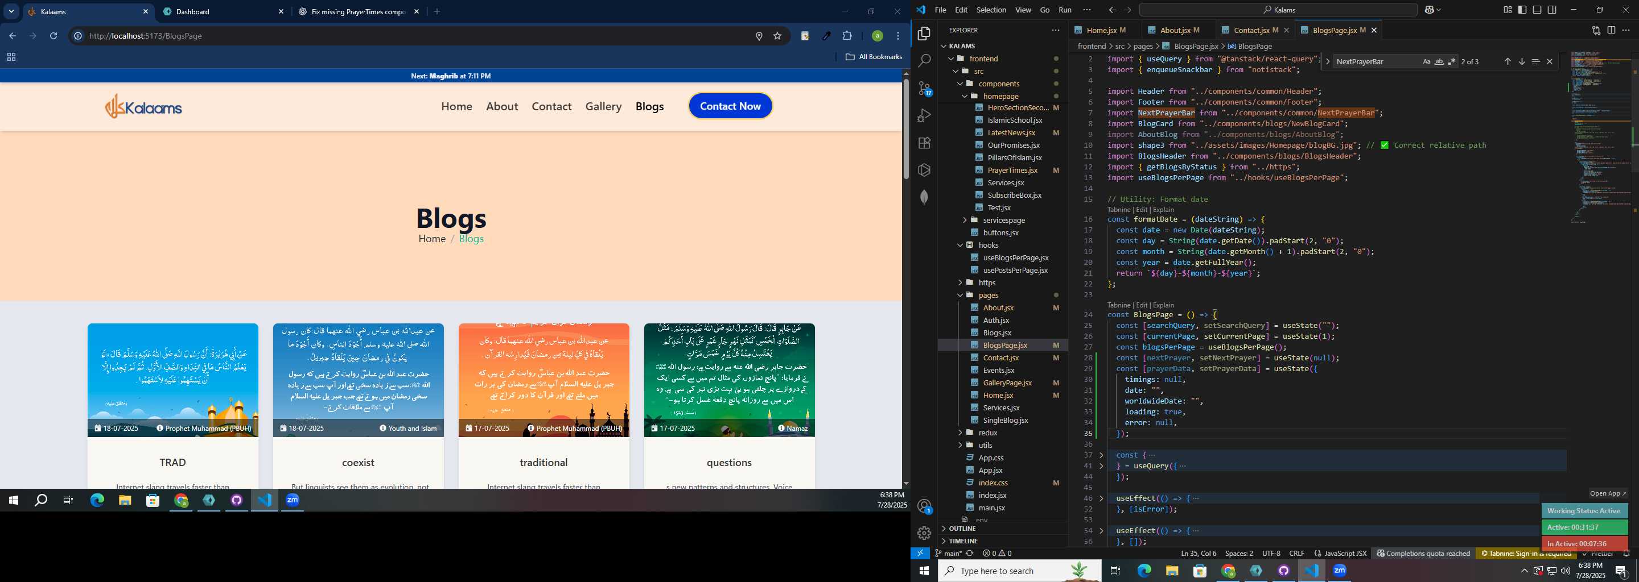
Task: Click the Open App button in editor
Action: (1608, 494)
